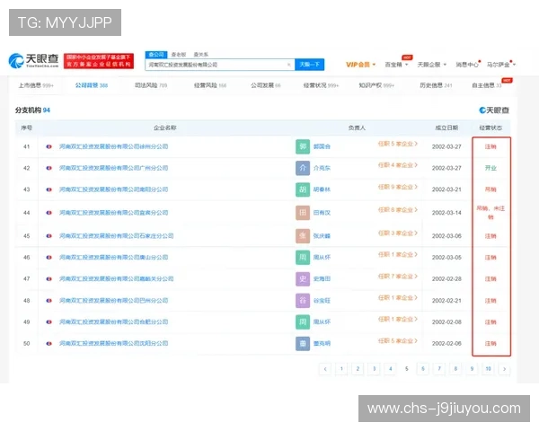Switch to the 经营风险 tab
The width and height of the screenshot is (539, 431).
(209, 85)
